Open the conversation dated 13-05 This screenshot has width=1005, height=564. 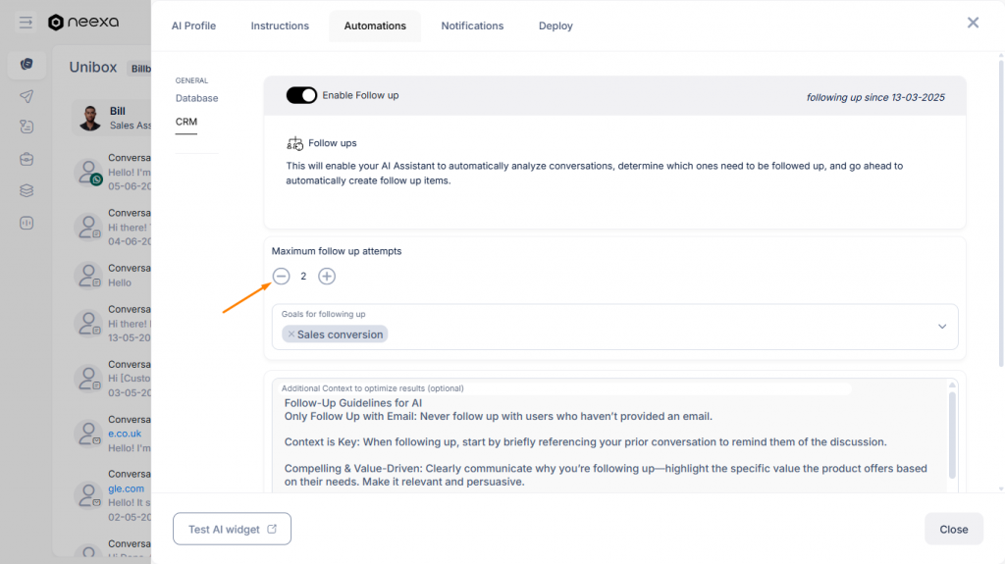pyautogui.click(x=112, y=323)
